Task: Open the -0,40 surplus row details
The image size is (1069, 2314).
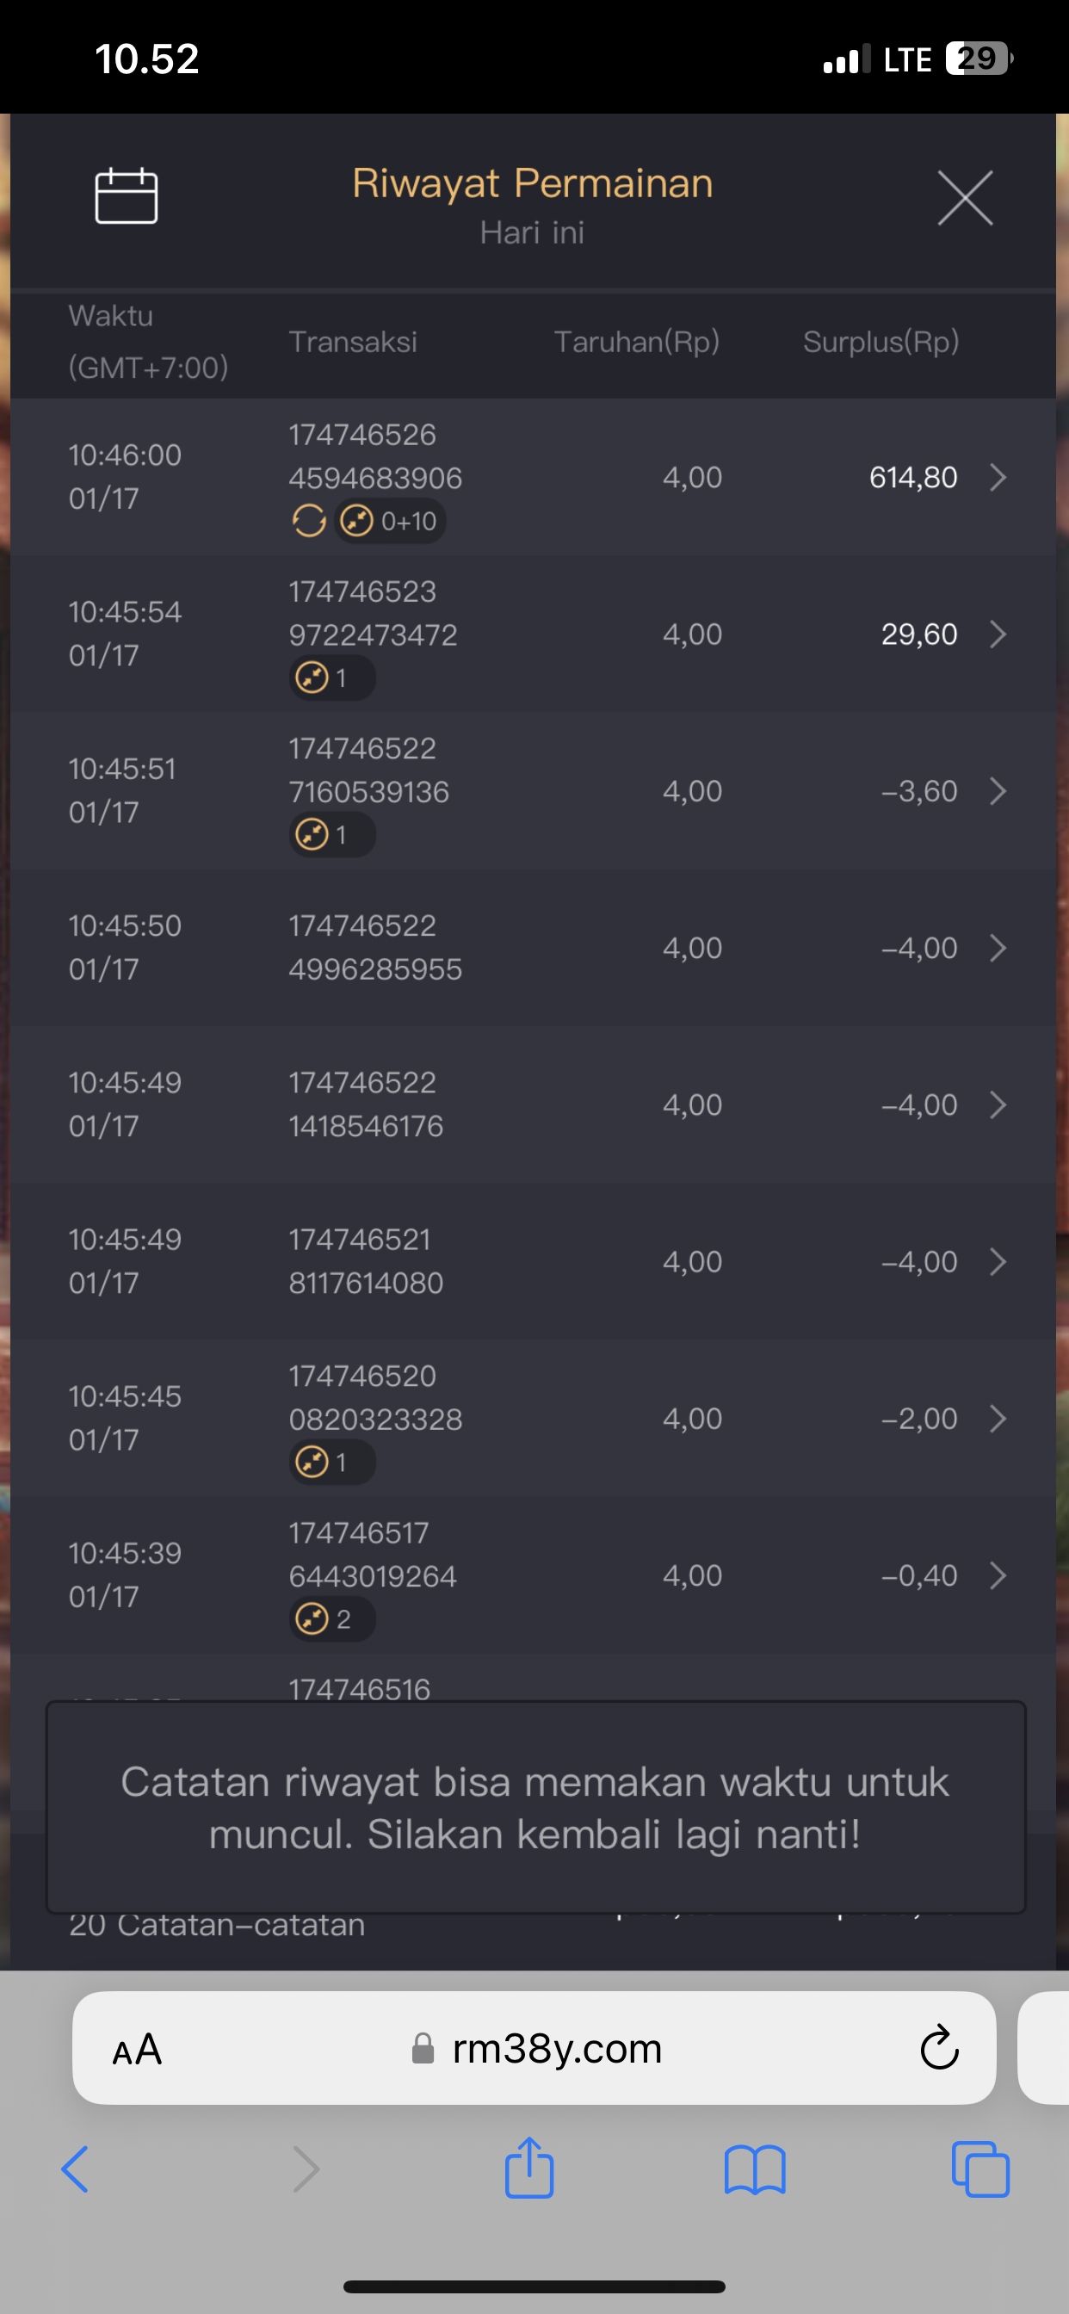Action: click(998, 1575)
